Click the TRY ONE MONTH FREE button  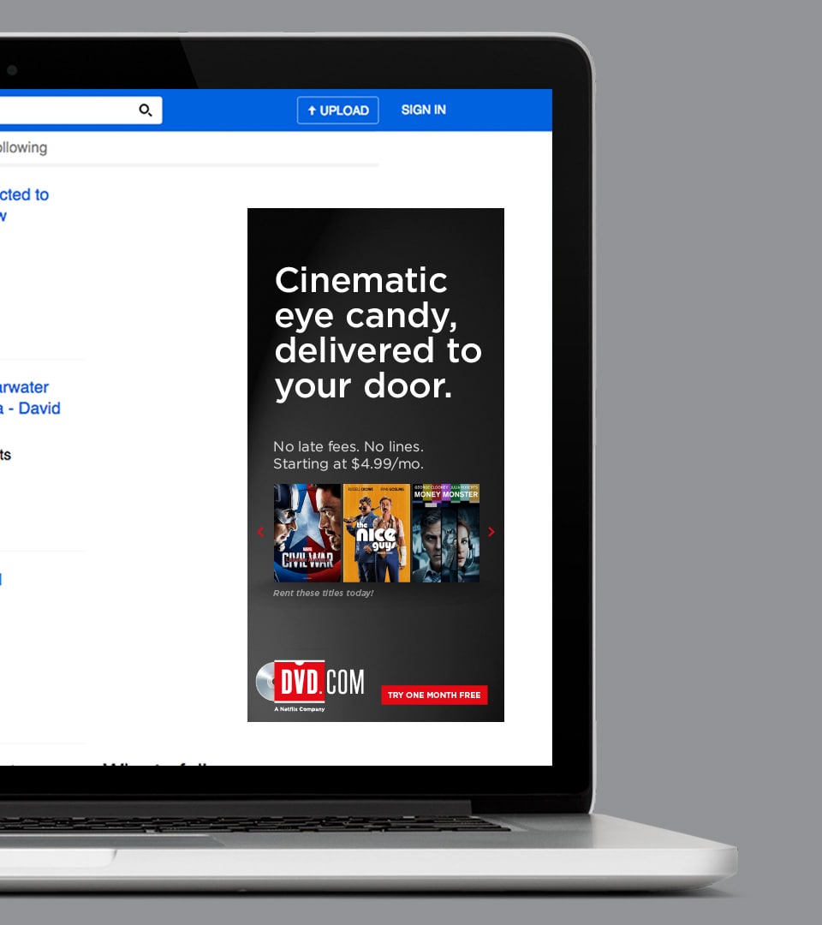click(434, 695)
